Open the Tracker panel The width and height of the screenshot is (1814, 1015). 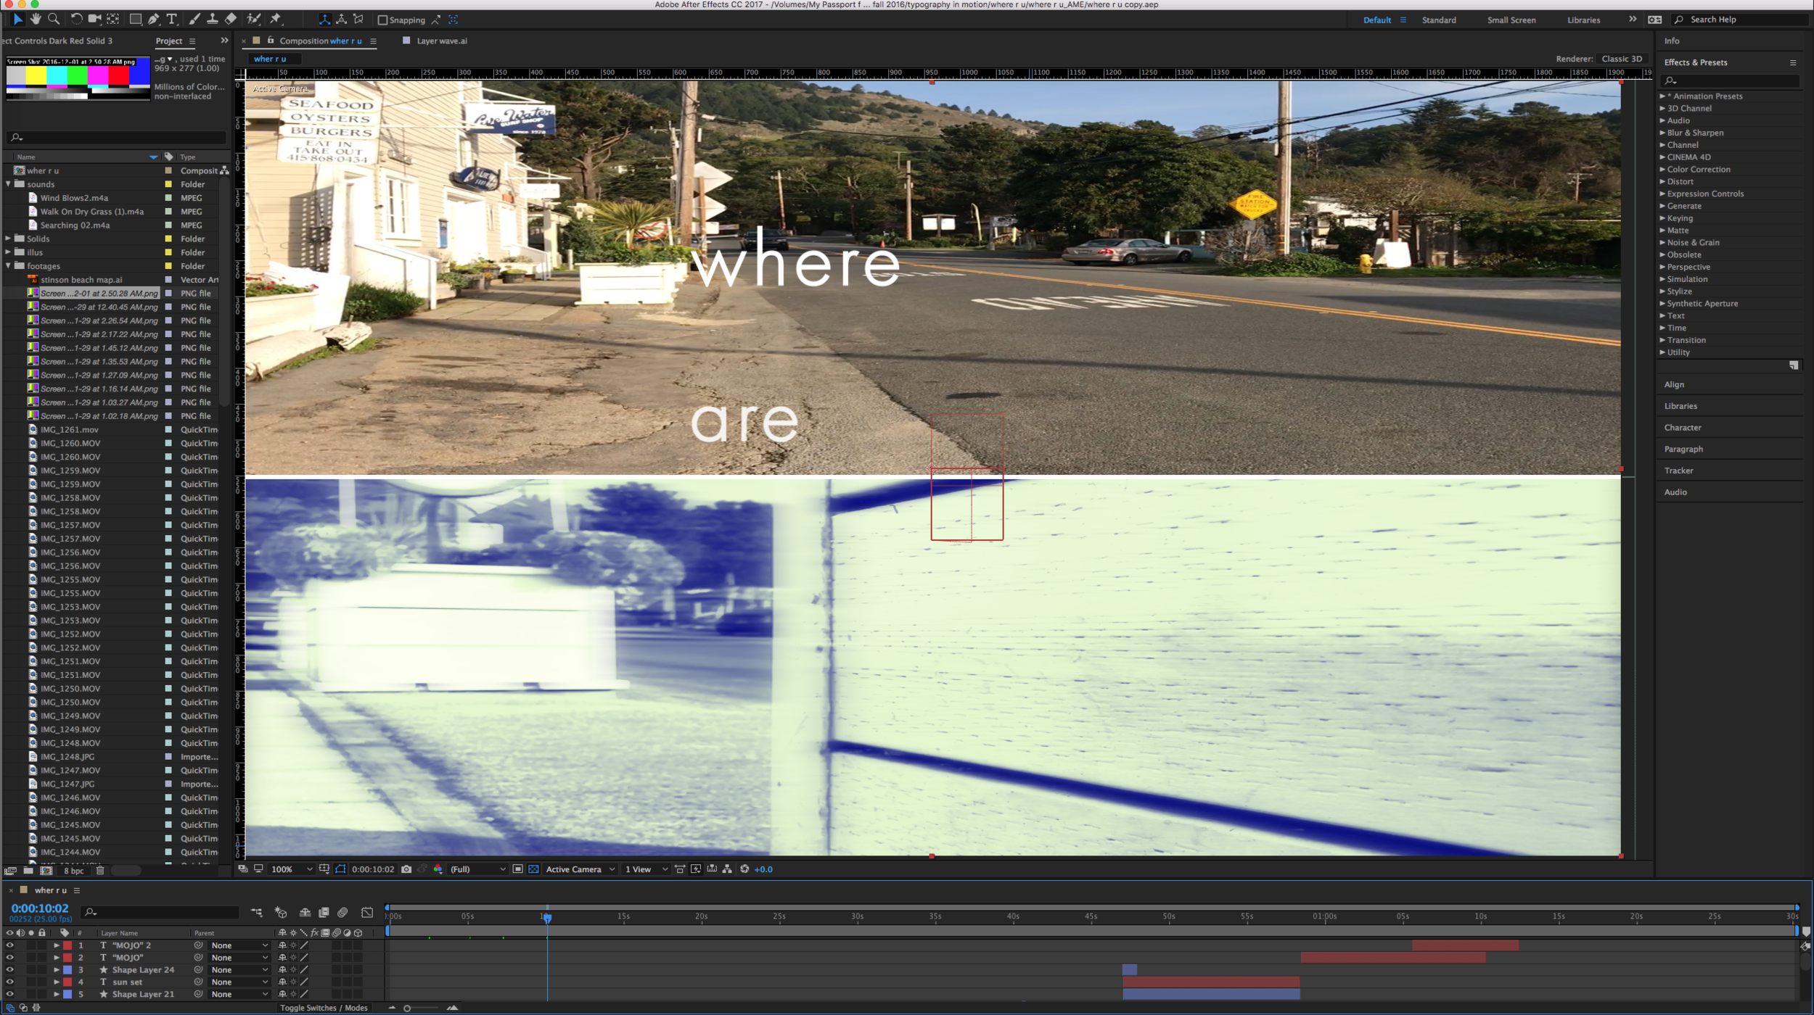click(1678, 471)
